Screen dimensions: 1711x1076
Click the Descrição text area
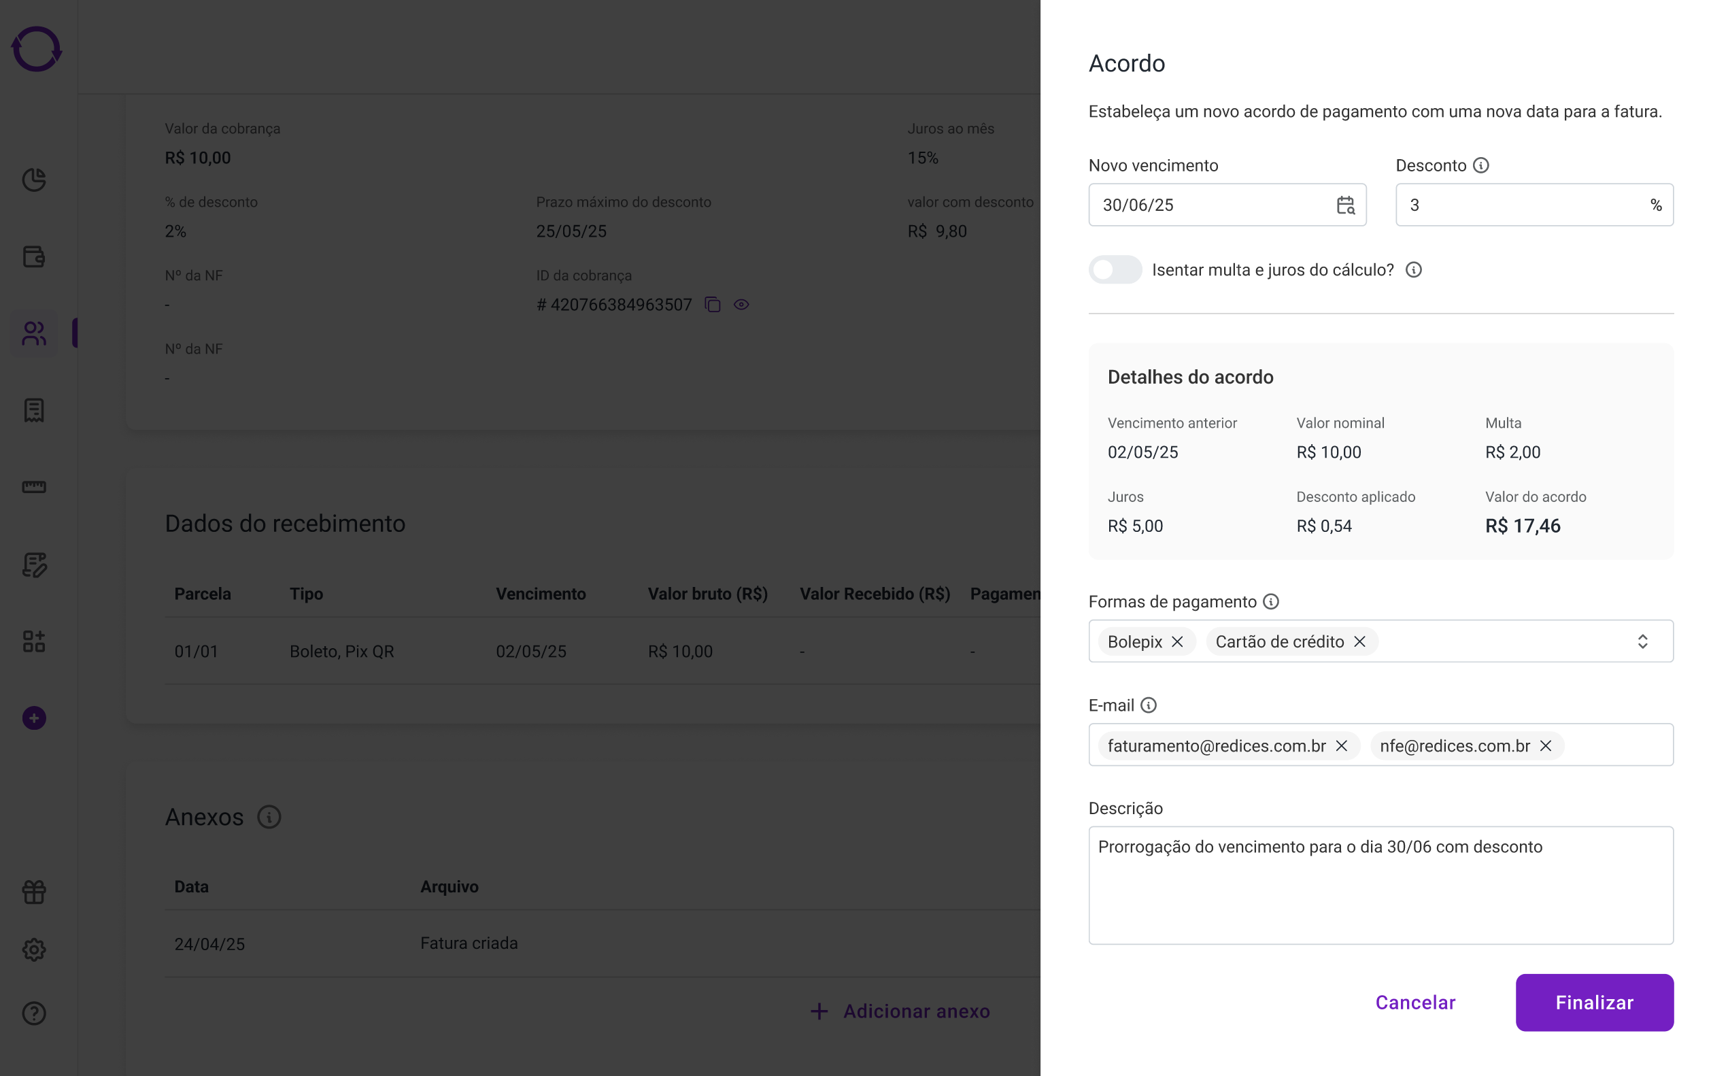1380,885
